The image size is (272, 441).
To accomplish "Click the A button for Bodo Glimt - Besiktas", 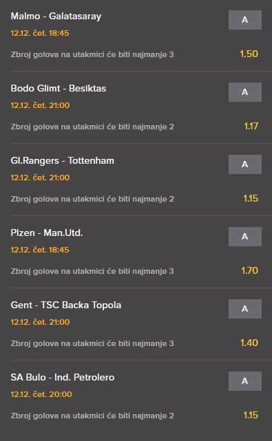I will click(245, 92).
